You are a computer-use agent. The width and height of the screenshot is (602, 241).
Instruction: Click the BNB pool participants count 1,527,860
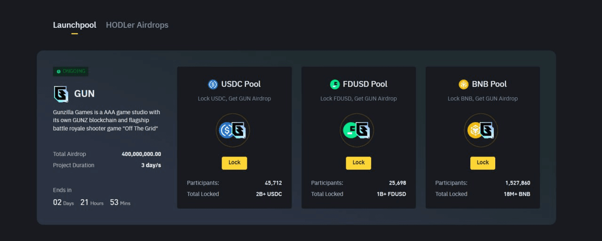[517, 183]
